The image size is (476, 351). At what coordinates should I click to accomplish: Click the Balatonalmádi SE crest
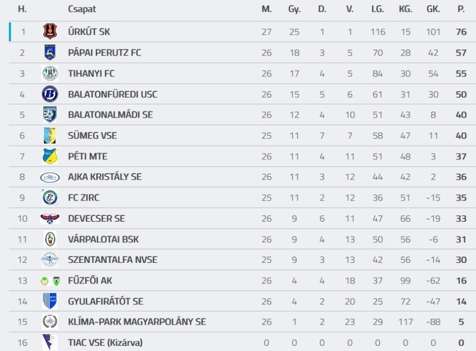50,115
